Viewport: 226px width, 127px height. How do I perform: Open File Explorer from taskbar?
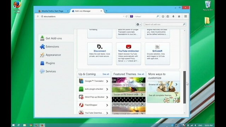25,125
